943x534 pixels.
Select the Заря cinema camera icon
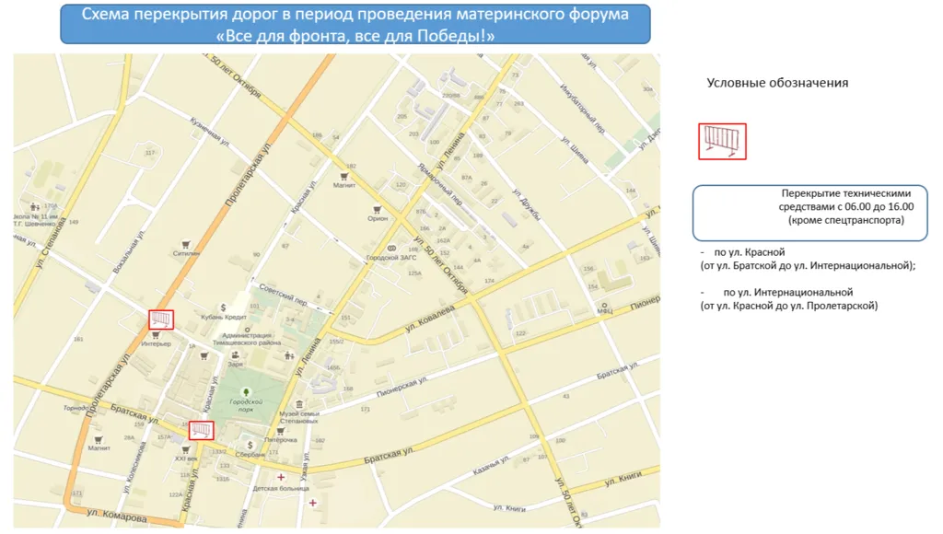tap(236, 354)
